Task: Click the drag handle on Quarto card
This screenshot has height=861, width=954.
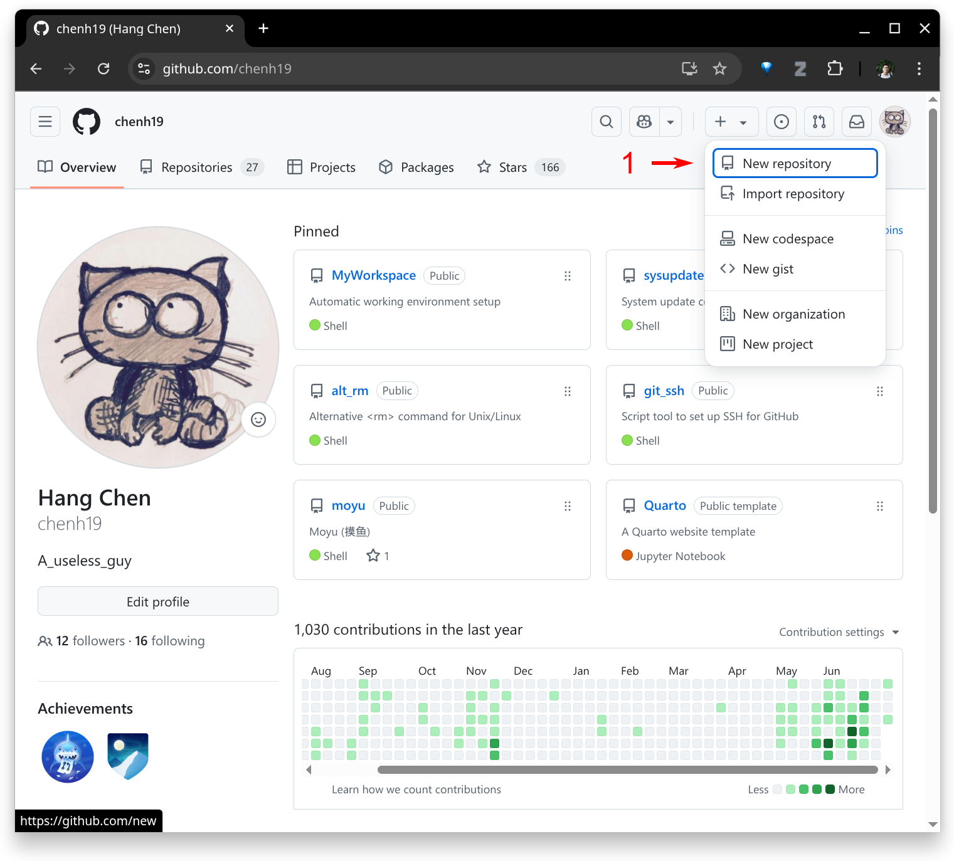Action: pos(880,506)
